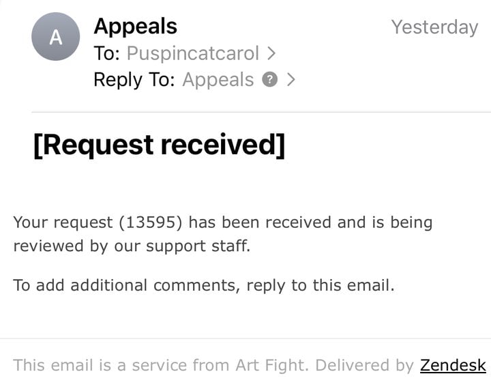Tap the letter A inside the avatar
This screenshot has height=389, width=491.
point(56,37)
